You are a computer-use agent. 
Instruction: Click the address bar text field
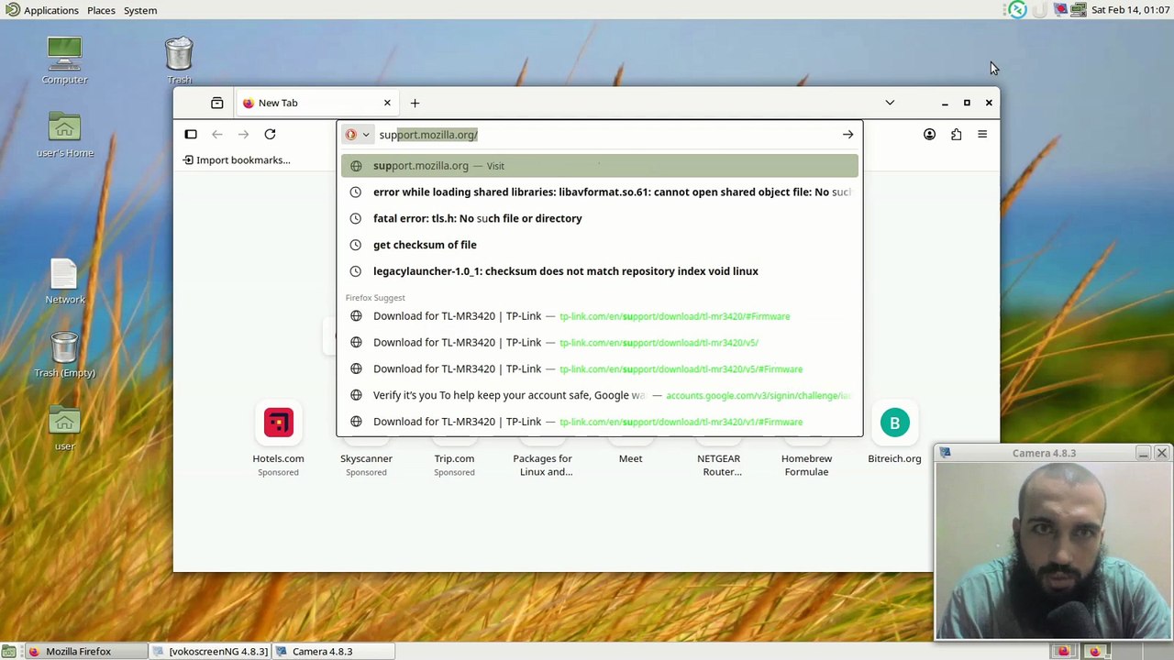coord(605,135)
